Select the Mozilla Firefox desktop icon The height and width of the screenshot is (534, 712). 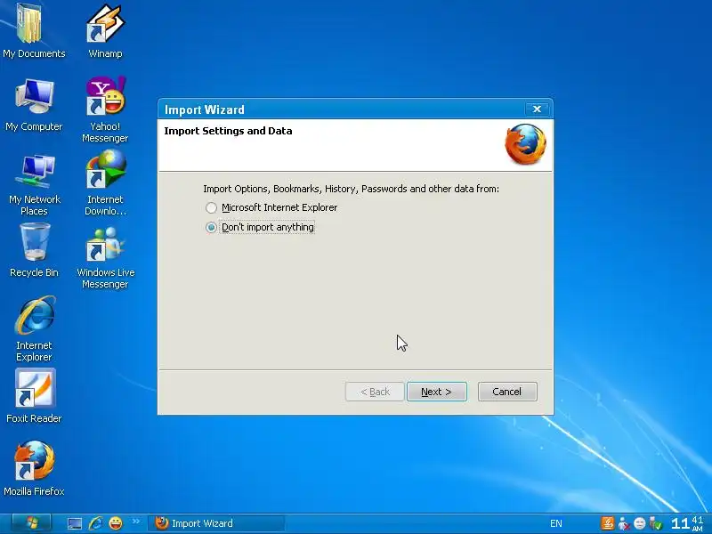click(x=34, y=468)
